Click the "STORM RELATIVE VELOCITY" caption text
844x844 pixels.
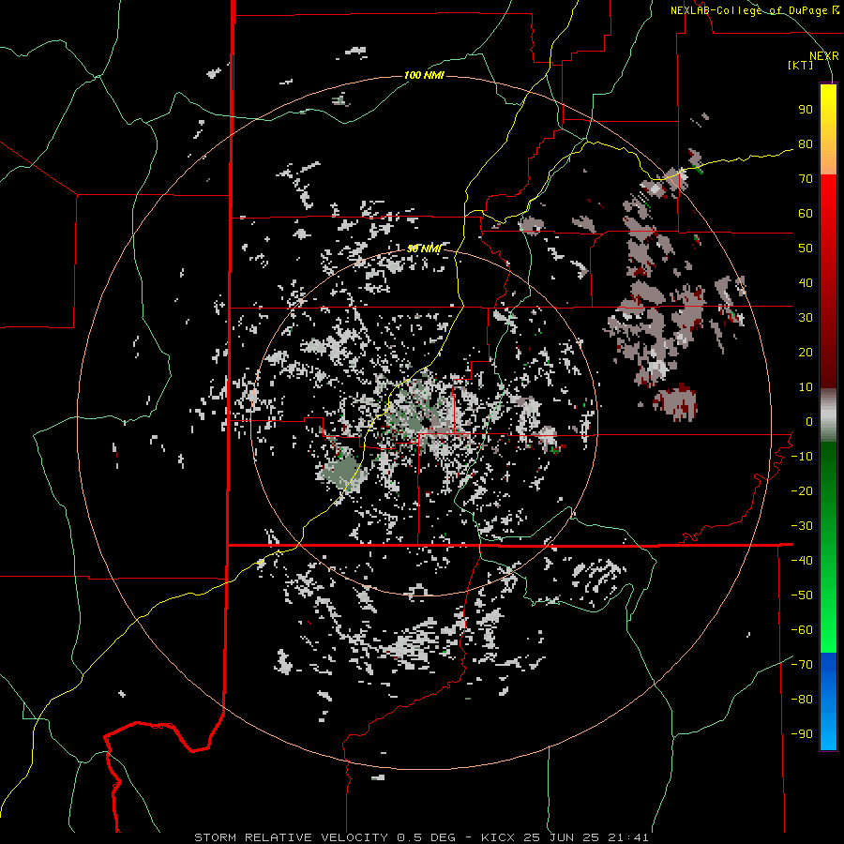coord(291,837)
